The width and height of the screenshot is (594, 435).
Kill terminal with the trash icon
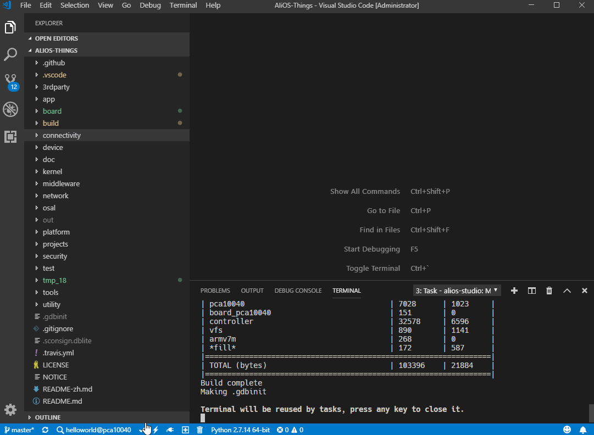pyautogui.click(x=549, y=291)
